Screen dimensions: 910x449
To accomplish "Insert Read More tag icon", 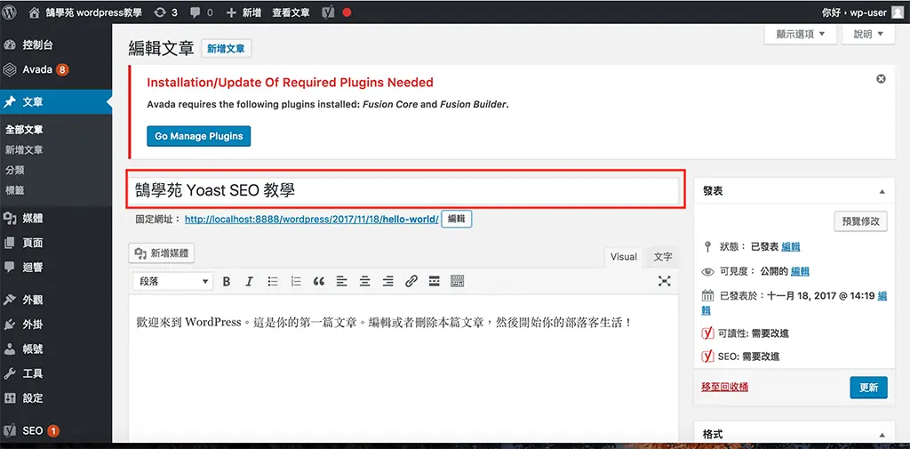I will tap(434, 282).
